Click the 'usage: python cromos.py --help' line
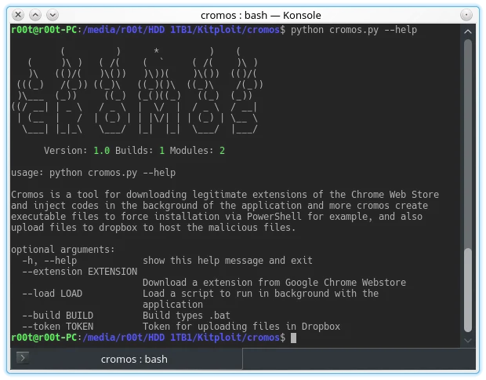 point(93,173)
